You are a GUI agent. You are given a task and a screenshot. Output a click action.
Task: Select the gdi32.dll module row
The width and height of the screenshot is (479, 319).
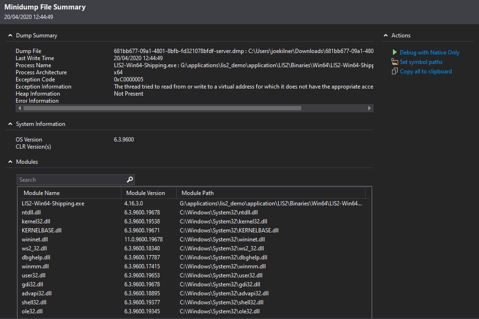click(195, 284)
